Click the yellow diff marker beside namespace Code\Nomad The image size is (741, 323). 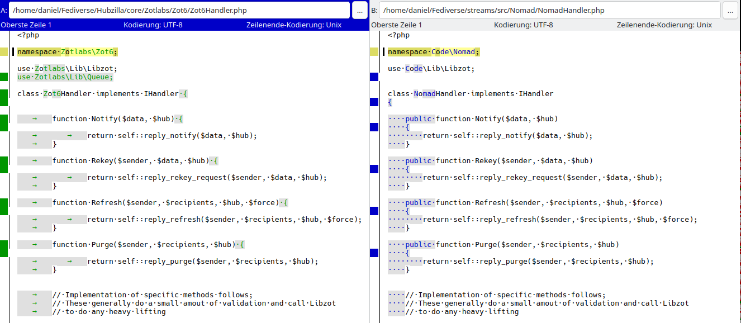(x=374, y=52)
